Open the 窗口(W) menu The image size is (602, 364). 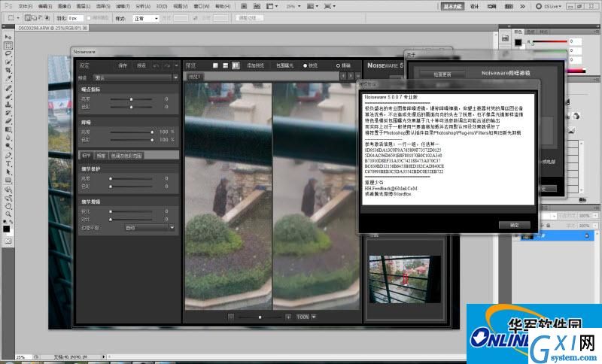[202, 6]
